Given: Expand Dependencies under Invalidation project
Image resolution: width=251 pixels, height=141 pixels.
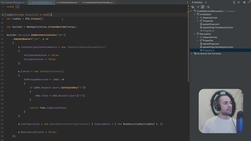Looking at the screenshot, I should 198,18.
